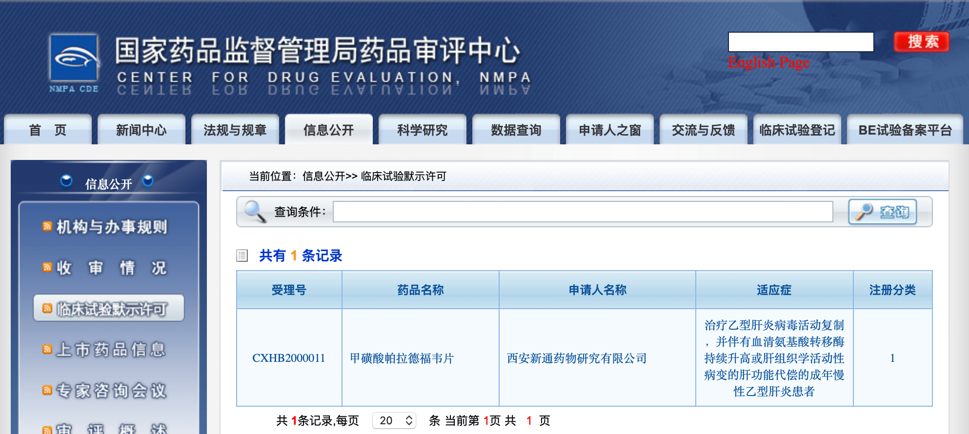Focus the top-right site search field
This screenshot has width=969, height=434.
click(x=801, y=42)
